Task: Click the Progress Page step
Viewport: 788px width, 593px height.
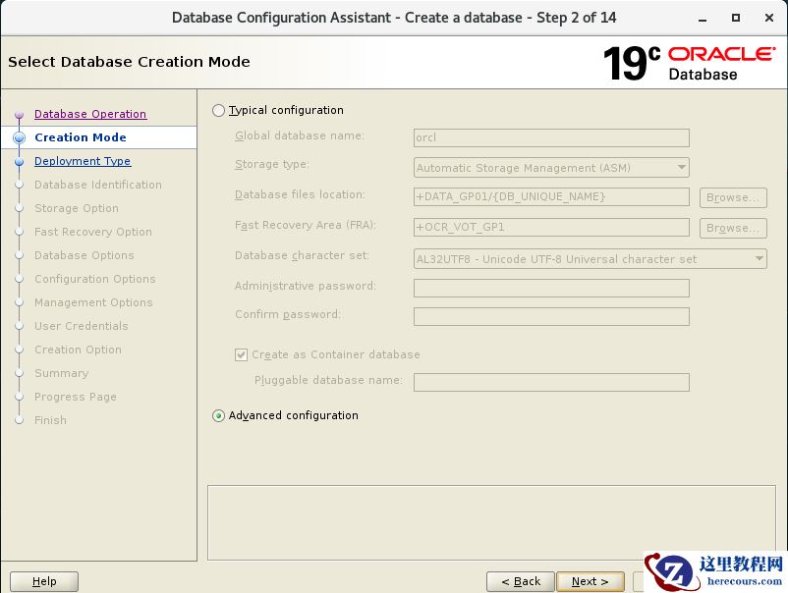Action: pyautogui.click(x=76, y=398)
